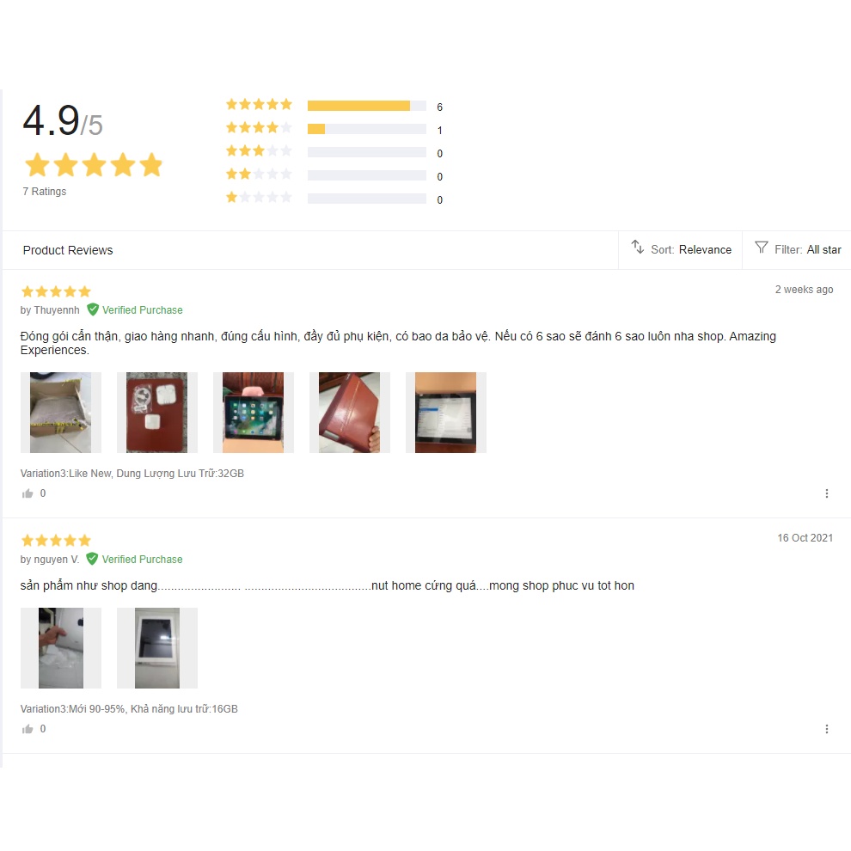851x851 pixels.
Task: Select the four-star rating bar row
Action: coord(334,129)
